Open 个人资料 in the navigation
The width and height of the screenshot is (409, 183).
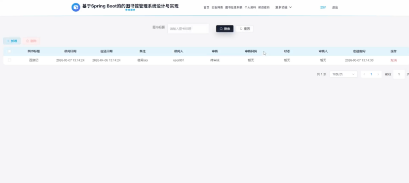tap(250, 7)
